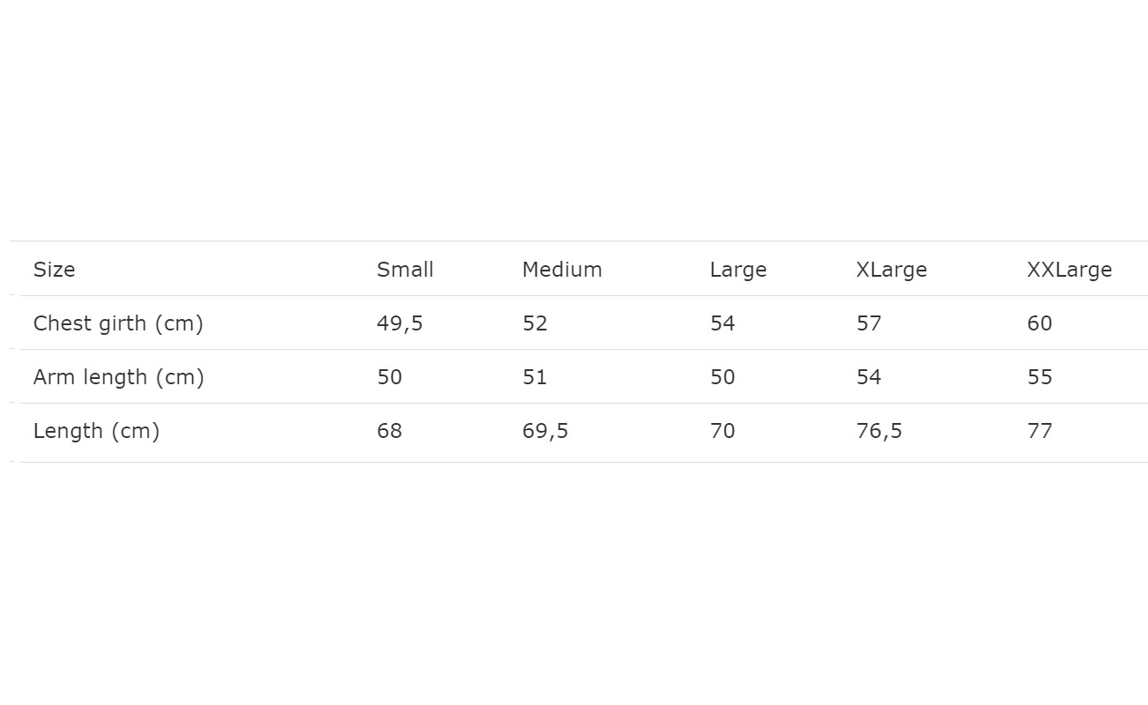Click the XXLarge arm length value 55

pos(1040,377)
